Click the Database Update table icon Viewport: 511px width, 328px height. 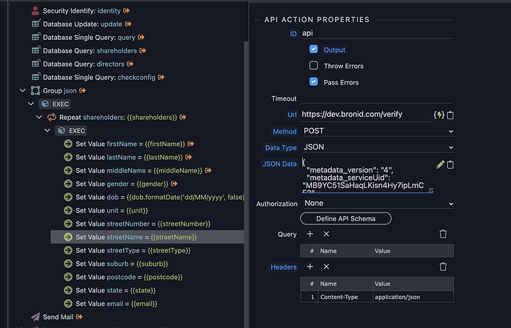[x=36, y=24]
